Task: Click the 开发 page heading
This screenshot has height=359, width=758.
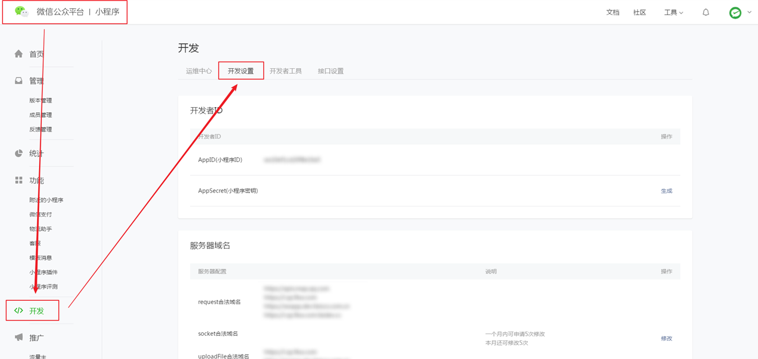Action: point(189,48)
